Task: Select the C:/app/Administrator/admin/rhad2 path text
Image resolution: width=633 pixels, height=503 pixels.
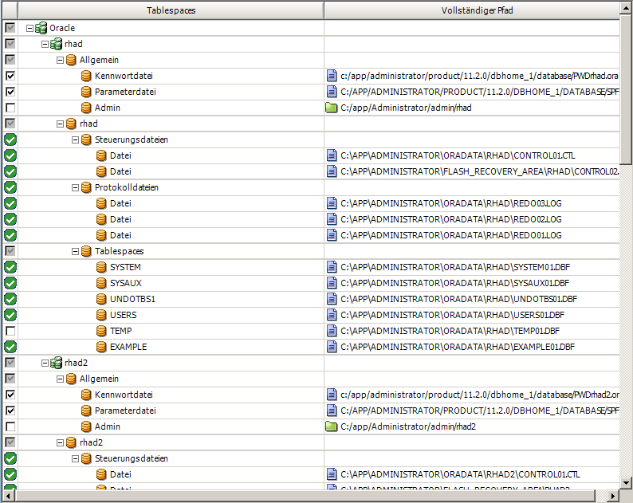Action: pyautogui.click(x=407, y=426)
